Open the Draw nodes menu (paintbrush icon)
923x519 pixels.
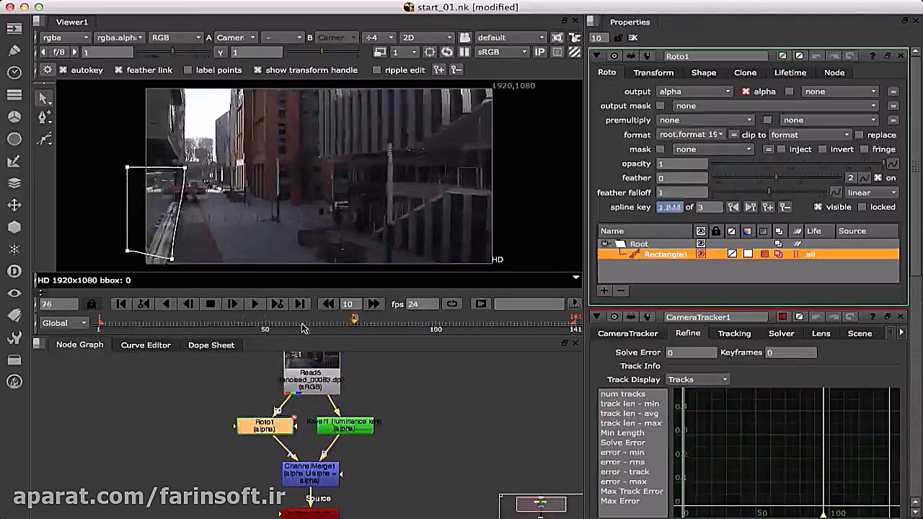tap(14, 50)
